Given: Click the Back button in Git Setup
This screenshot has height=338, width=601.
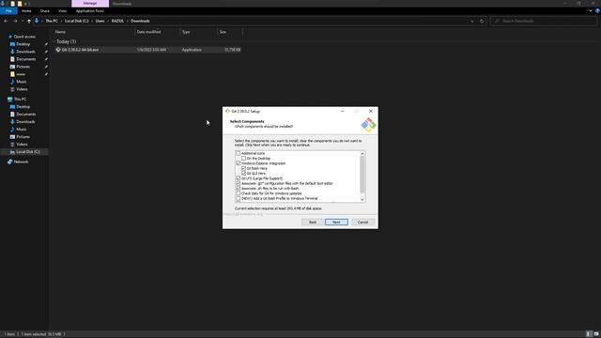Looking at the screenshot, I should coord(313,223).
